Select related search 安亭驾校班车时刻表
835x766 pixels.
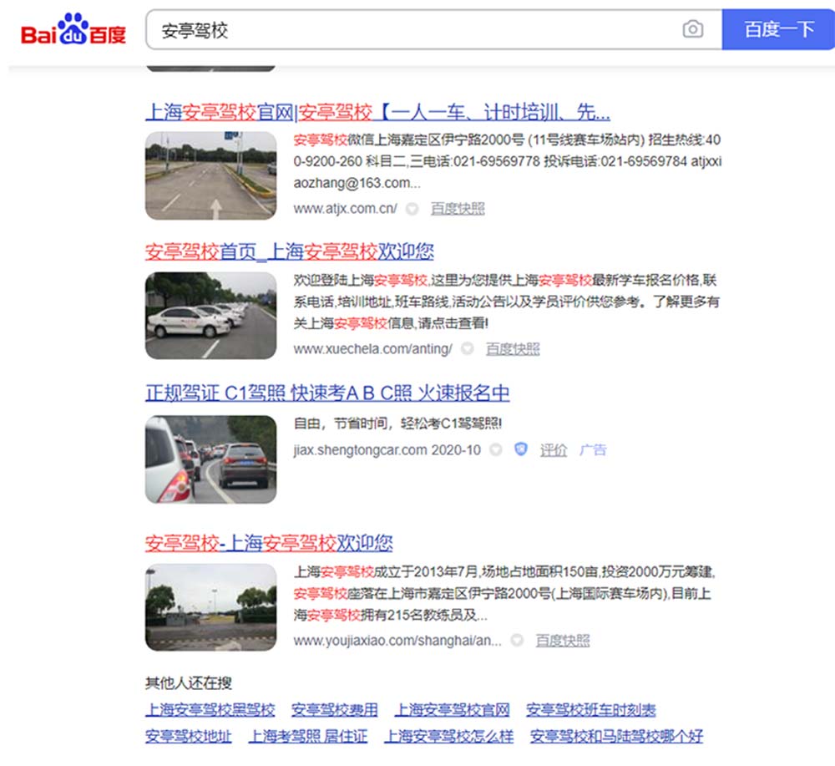pos(590,710)
